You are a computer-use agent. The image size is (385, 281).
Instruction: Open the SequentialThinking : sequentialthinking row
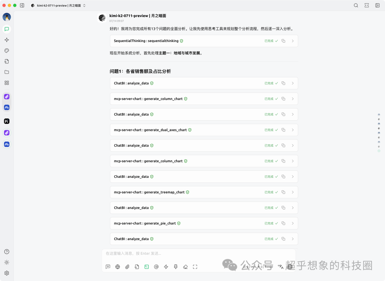[x=204, y=41]
